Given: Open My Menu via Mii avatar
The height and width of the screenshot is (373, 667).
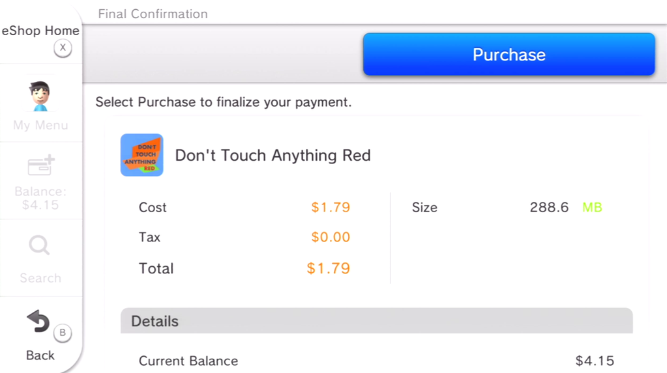Looking at the screenshot, I should click(x=40, y=96).
